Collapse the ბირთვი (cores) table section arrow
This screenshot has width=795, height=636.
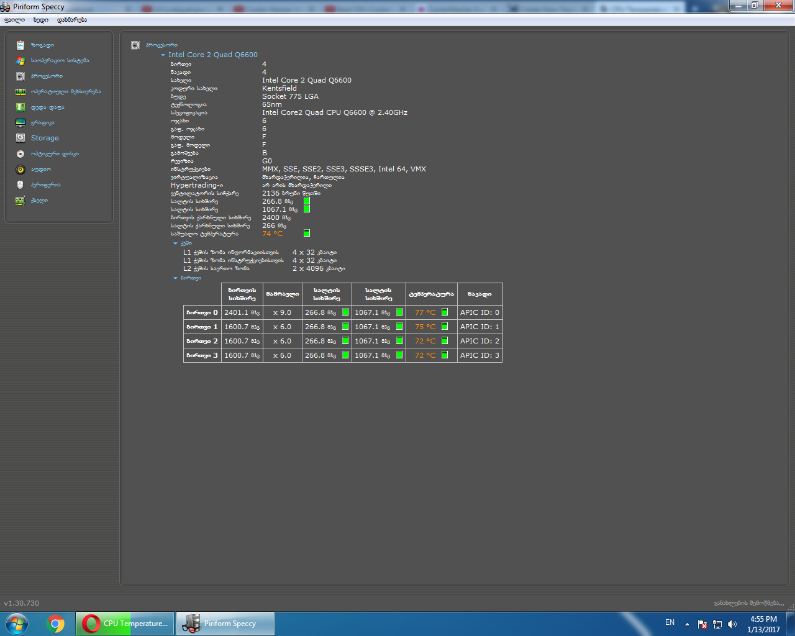176,278
